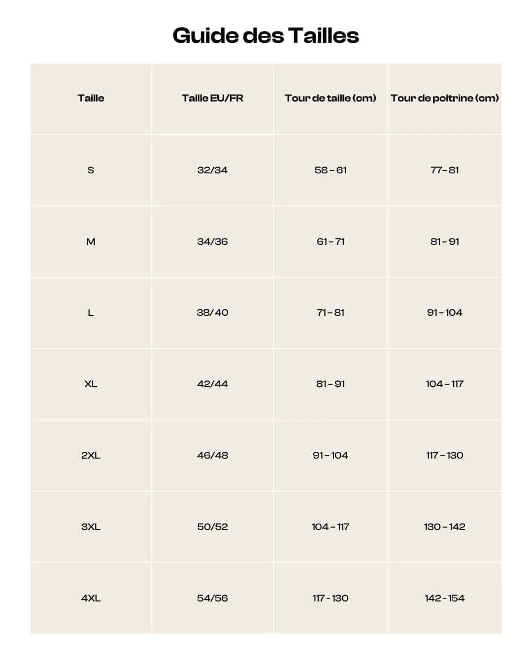Select the S size row label
Viewport: 532px width, 665px height.
pyautogui.click(x=91, y=170)
